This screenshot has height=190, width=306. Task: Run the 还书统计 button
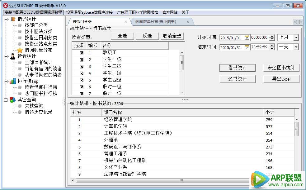238,79
